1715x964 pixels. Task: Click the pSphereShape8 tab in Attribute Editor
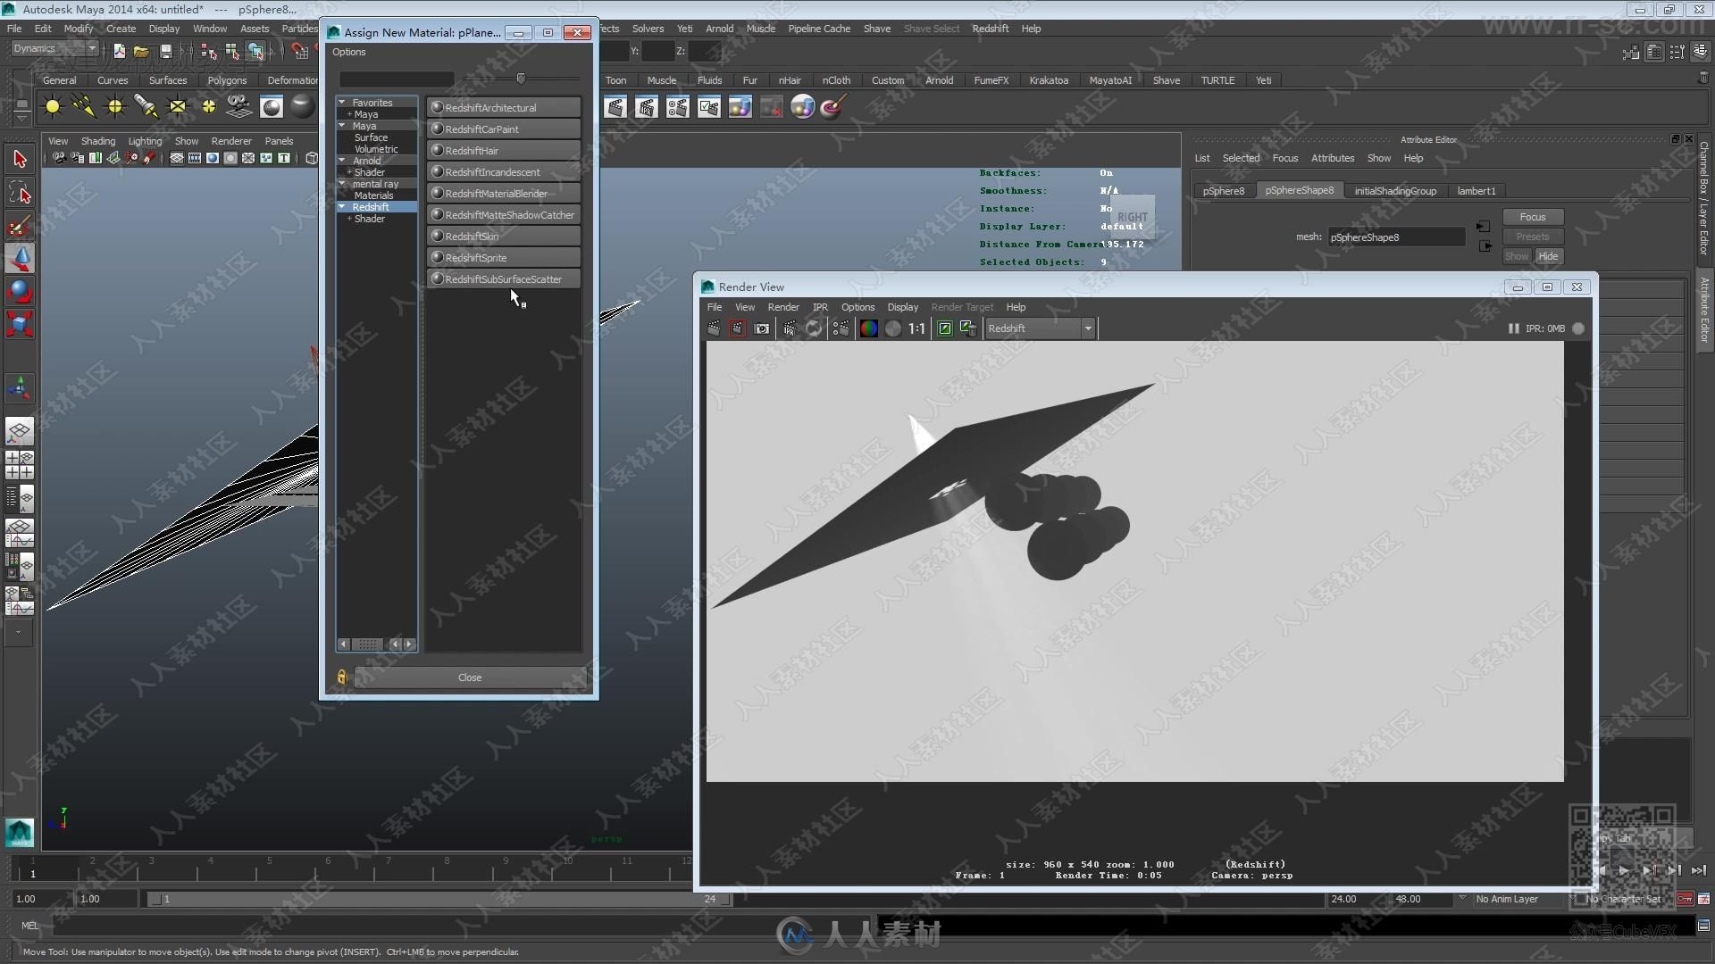[1297, 191]
